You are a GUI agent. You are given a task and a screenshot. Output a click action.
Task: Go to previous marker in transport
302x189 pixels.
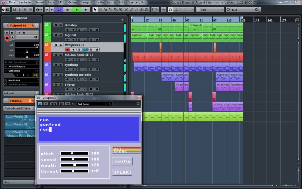click(47, 10)
